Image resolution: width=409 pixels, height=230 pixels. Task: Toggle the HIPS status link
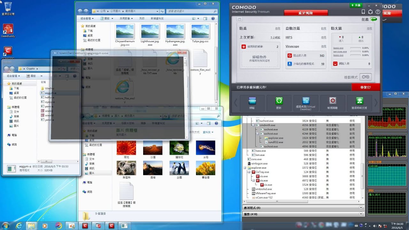tap(324, 37)
